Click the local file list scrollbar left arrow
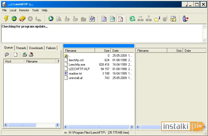Screen dimensions: 208x136 tap(66, 127)
